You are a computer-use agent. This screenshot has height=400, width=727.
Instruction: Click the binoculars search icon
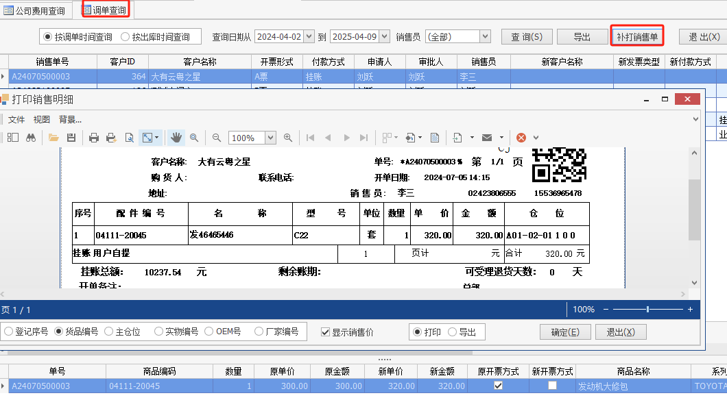(x=31, y=138)
